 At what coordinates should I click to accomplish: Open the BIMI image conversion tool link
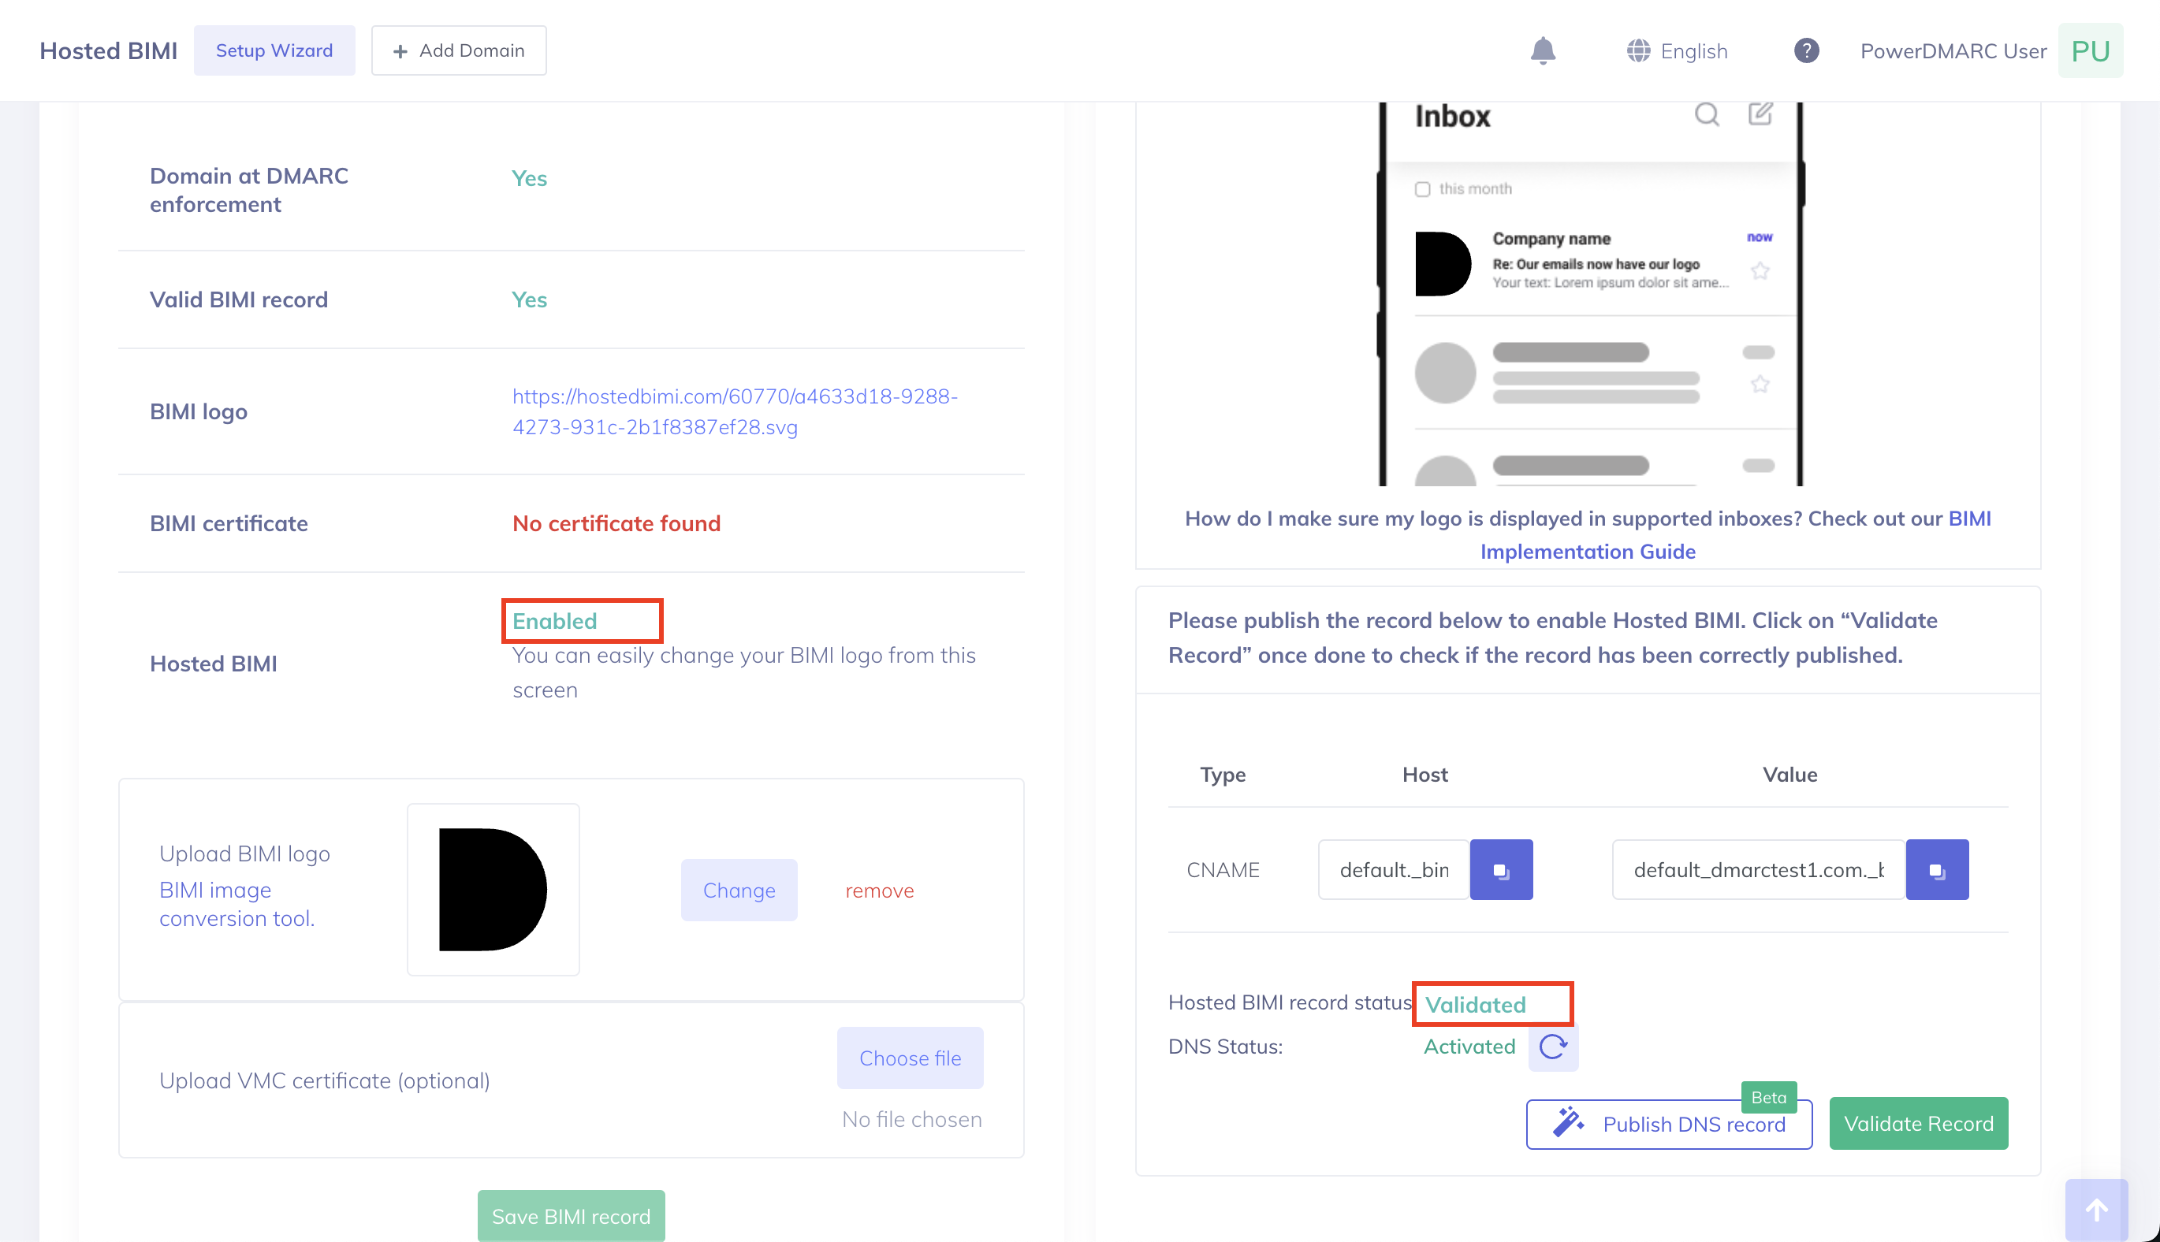pyautogui.click(x=236, y=903)
